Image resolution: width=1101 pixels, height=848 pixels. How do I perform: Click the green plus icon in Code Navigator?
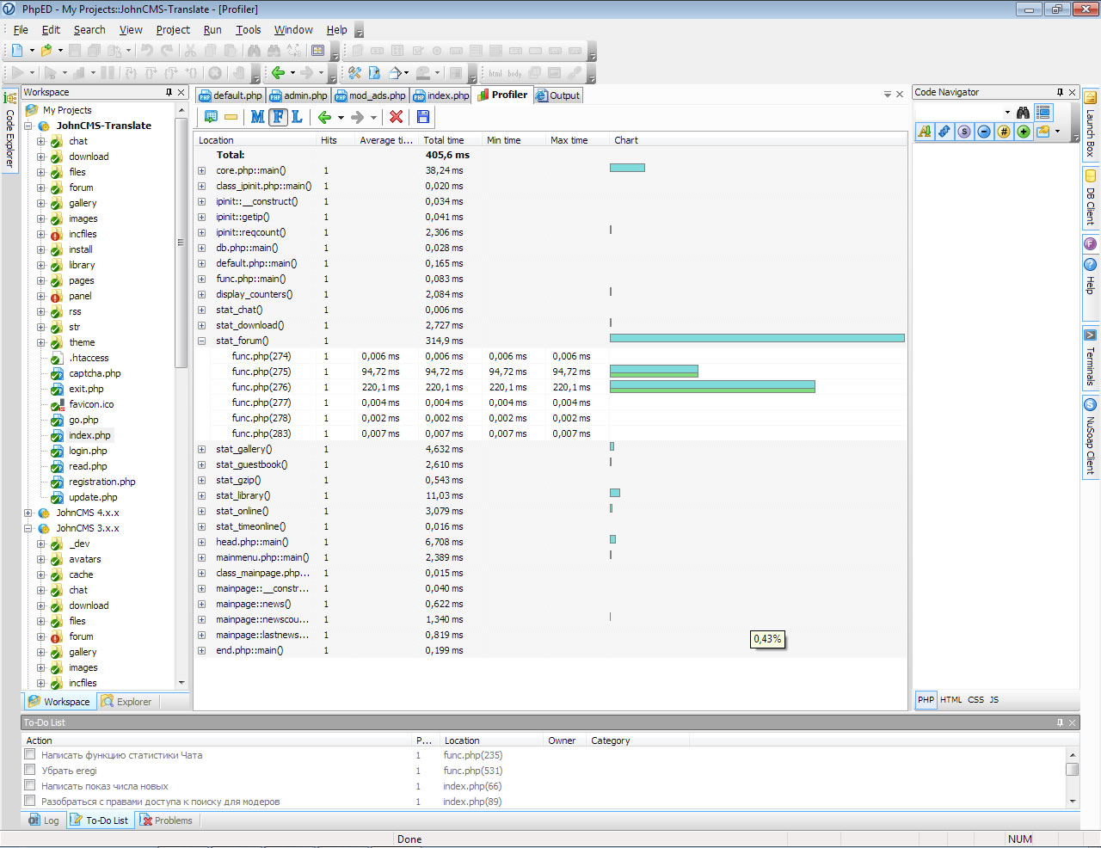tap(1024, 132)
